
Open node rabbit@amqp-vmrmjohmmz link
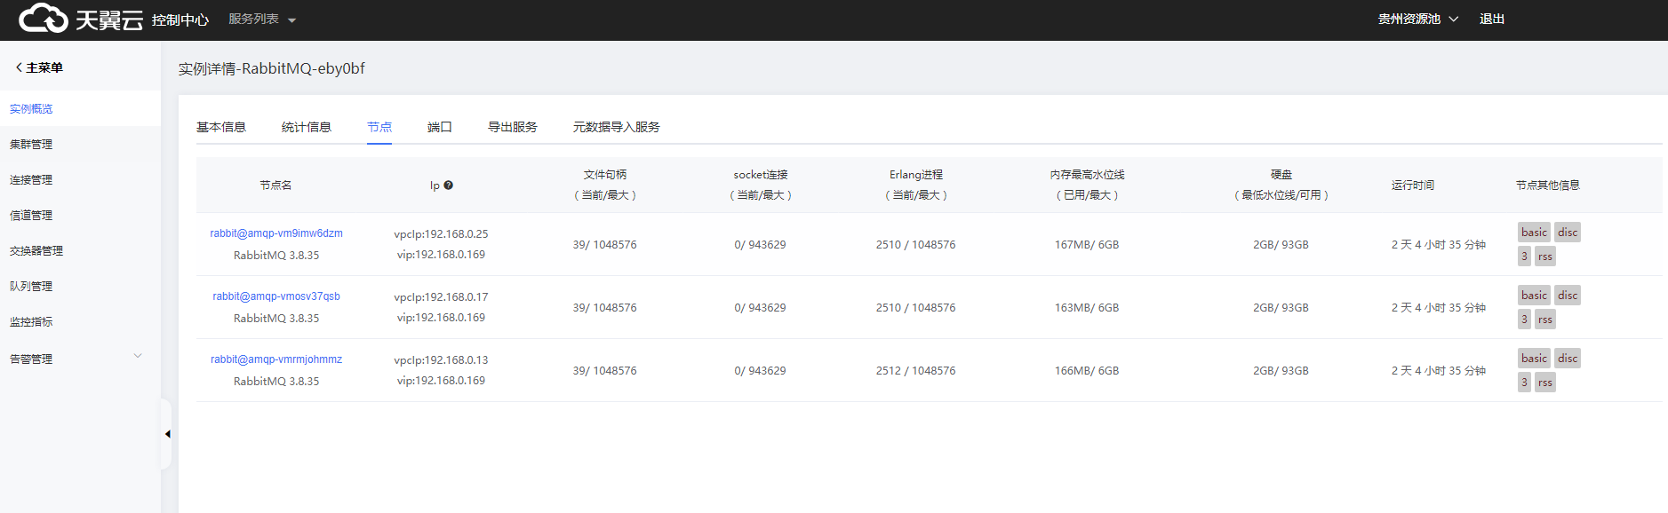tap(276, 359)
